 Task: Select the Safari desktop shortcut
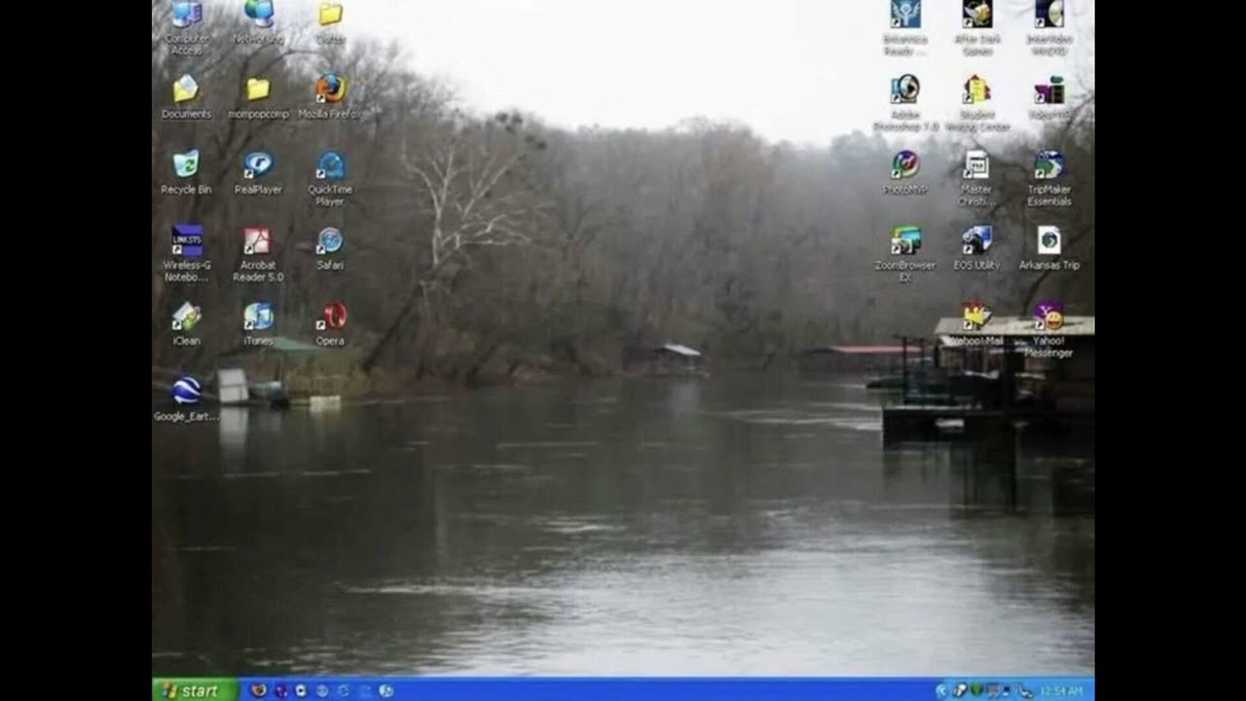pos(330,247)
